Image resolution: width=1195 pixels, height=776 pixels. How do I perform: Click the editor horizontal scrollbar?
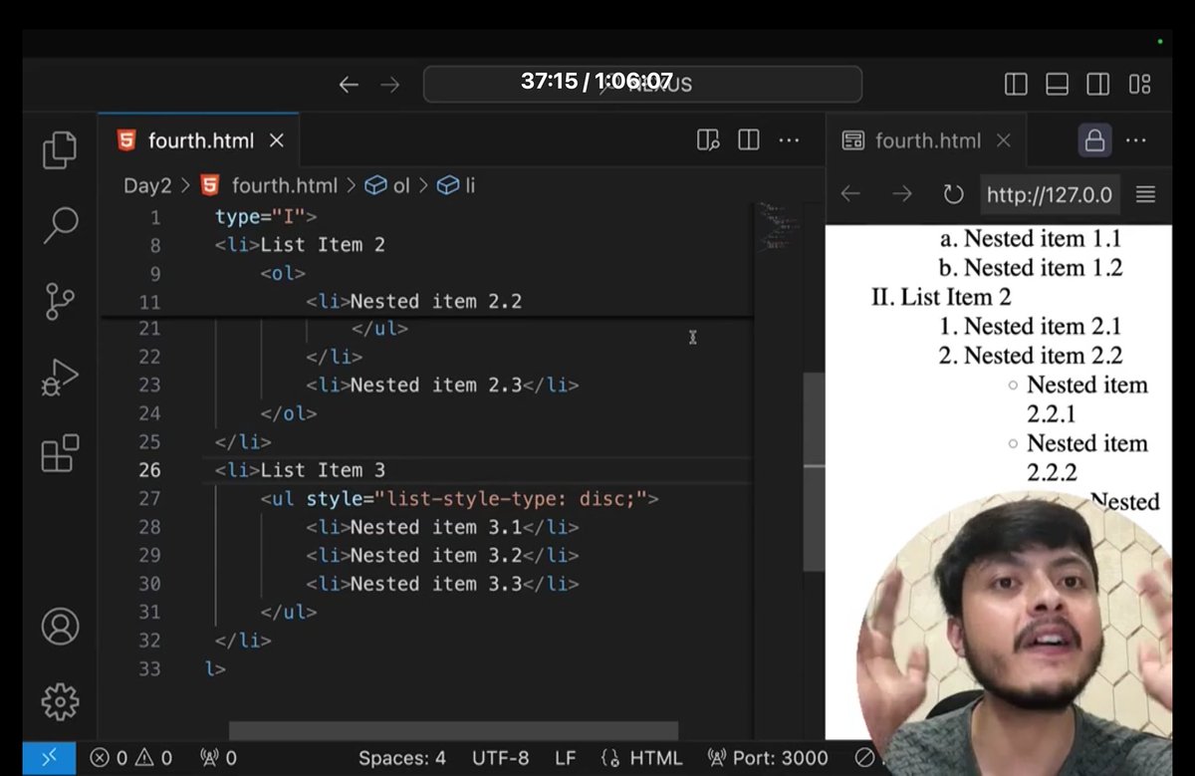point(453,731)
